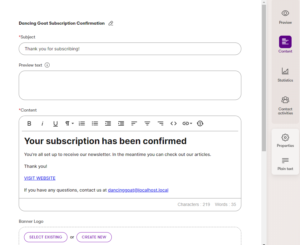The image size is (300, 245).
Task: Open the Statistics tab in the sidebar
Action: coord(285,75)
